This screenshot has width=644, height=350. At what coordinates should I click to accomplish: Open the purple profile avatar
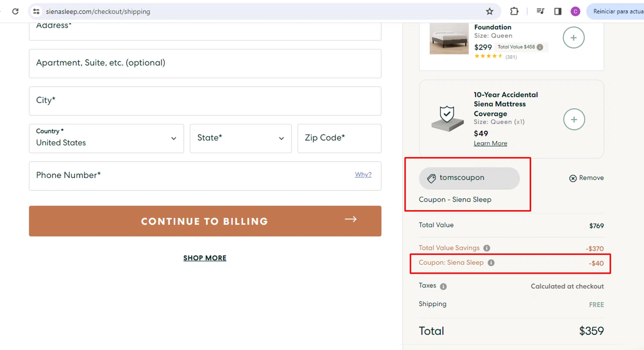(575, 12)
